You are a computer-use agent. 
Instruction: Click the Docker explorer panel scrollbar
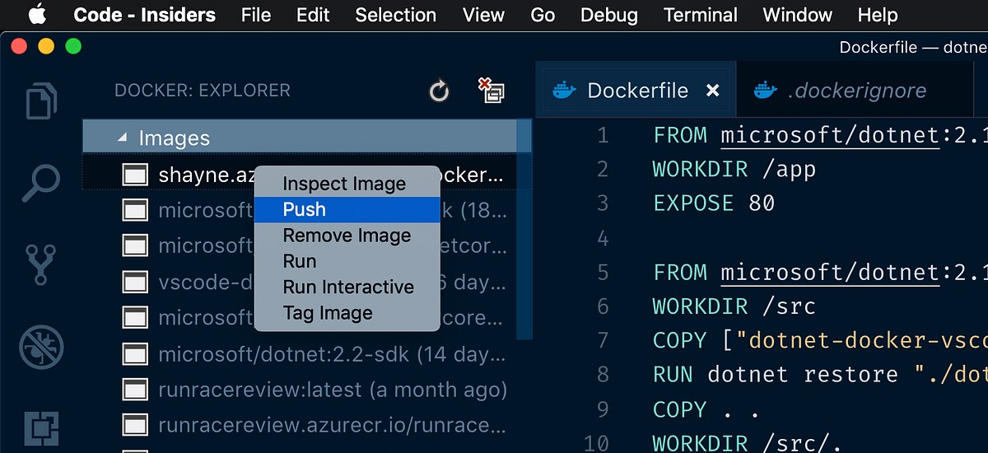coord(524,229)
